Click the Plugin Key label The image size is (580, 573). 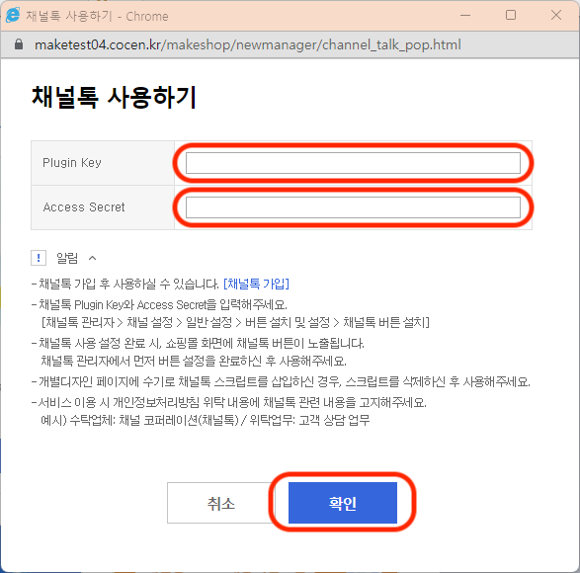[72, 163]
